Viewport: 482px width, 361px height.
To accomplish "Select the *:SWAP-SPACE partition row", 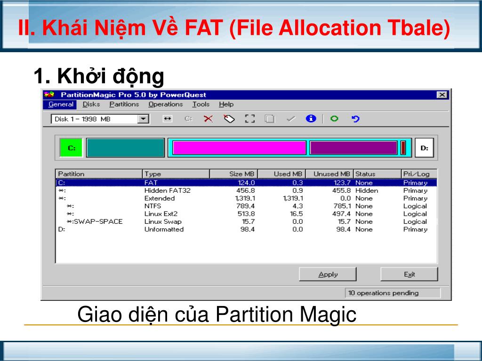I will (x=246, y=221).
